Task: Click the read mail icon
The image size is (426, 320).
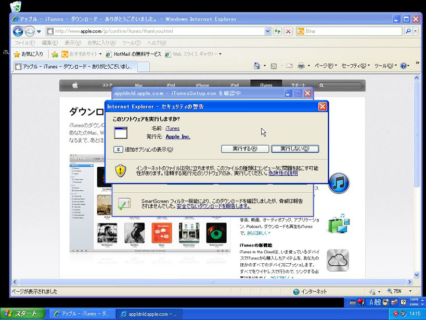Action: point(289,66)
